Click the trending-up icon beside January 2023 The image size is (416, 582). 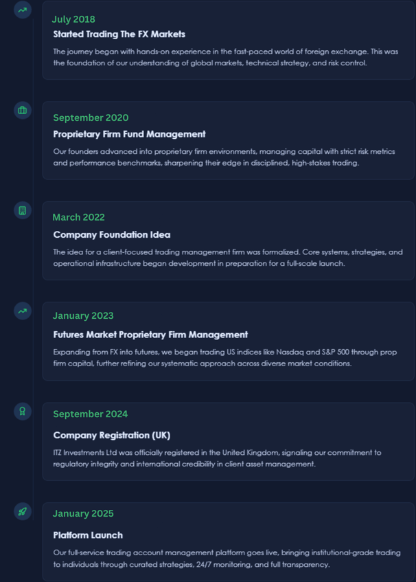tap(23, 311)
